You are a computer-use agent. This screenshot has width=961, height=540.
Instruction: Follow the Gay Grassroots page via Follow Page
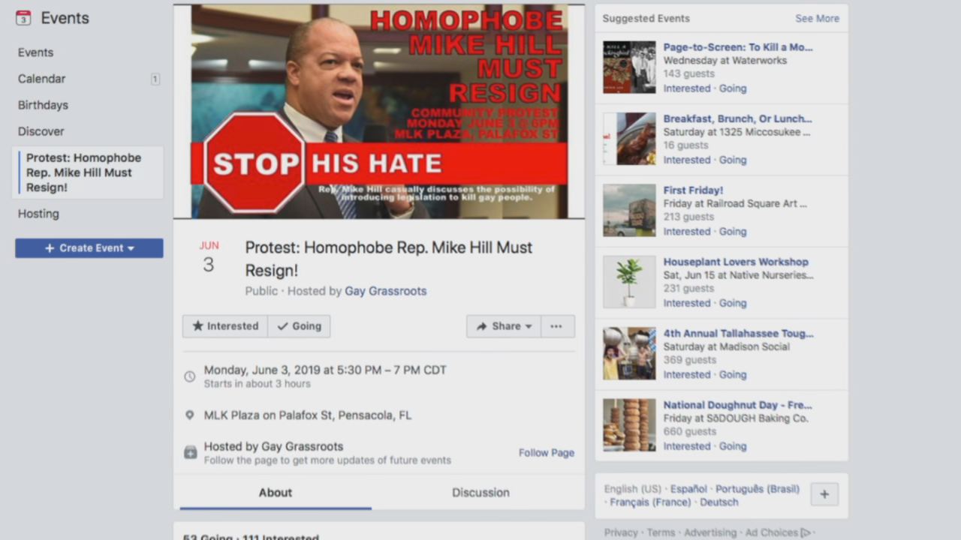click(x=547, y=453)
